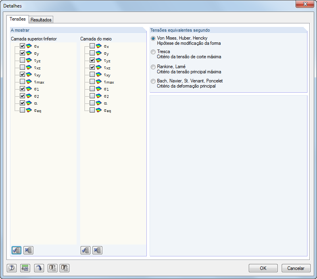This screenshot has width=317, height=279.
Task: Check τmax in Camada do meio
Action: click(x=92, y=82)
